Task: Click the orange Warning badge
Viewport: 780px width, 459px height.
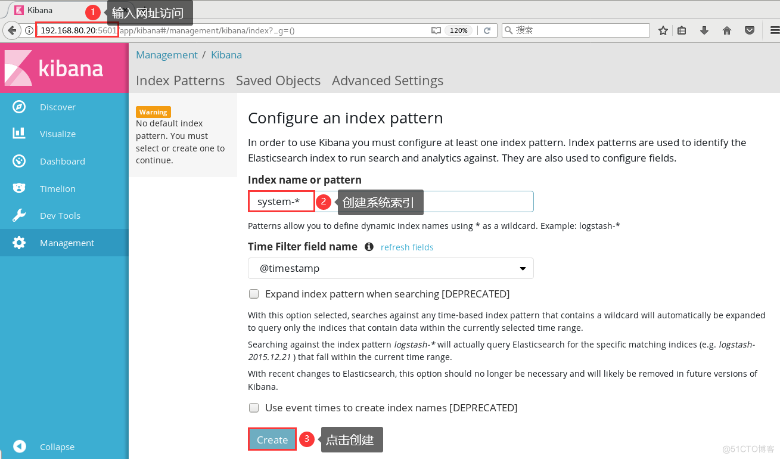Action: (x=153, y=112)
